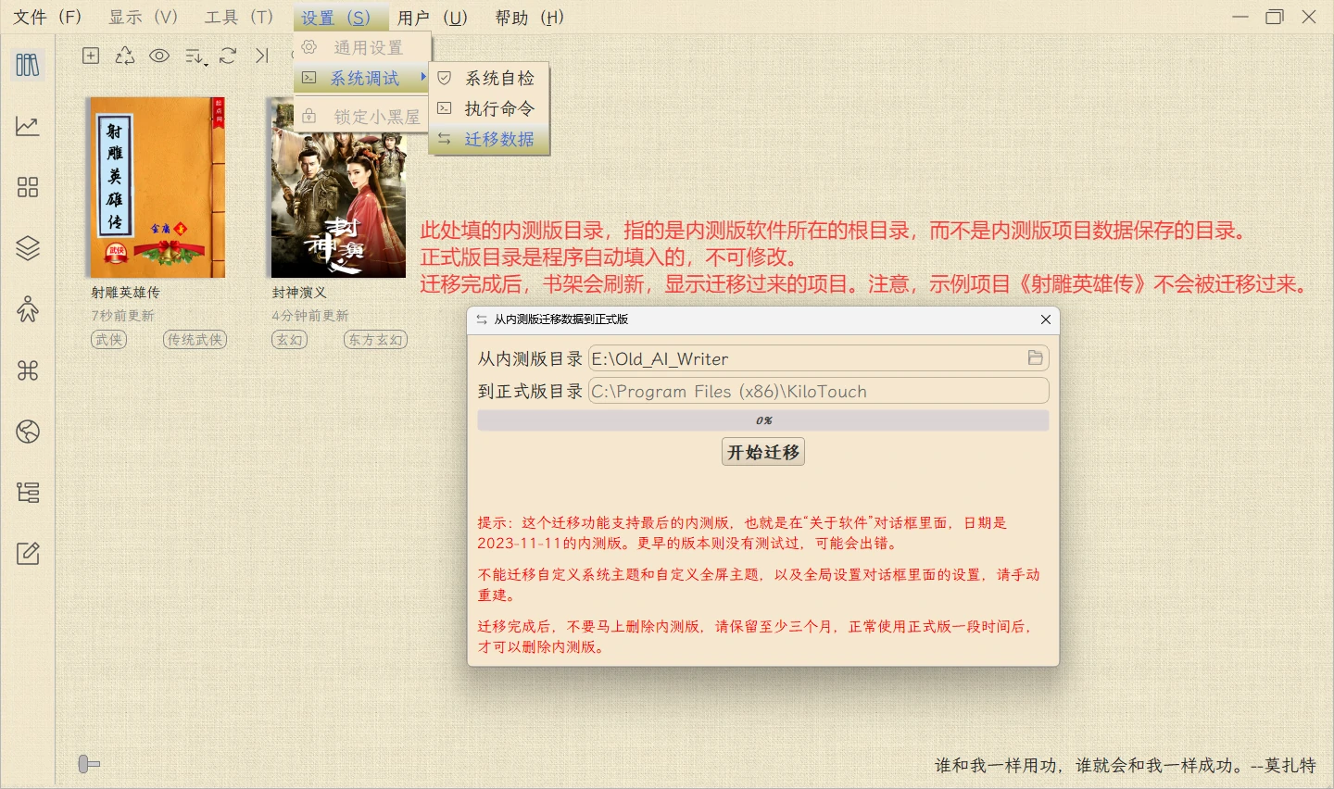This screenshot has width=1334, height=789.
Task: Click the terminal icon beside 执行命令
Action: click(x=445, y=108)
